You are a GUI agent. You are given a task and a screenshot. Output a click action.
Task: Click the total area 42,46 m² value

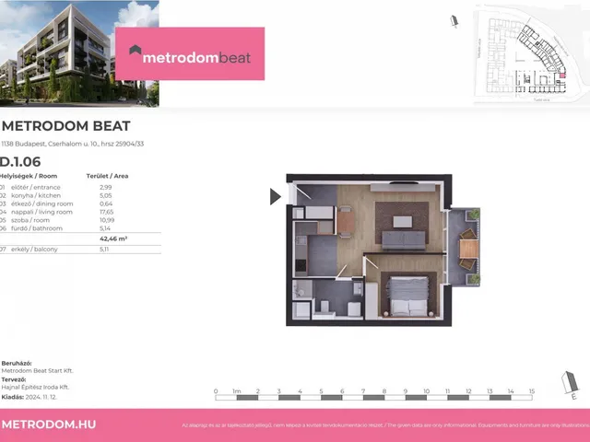coord(112,238)
